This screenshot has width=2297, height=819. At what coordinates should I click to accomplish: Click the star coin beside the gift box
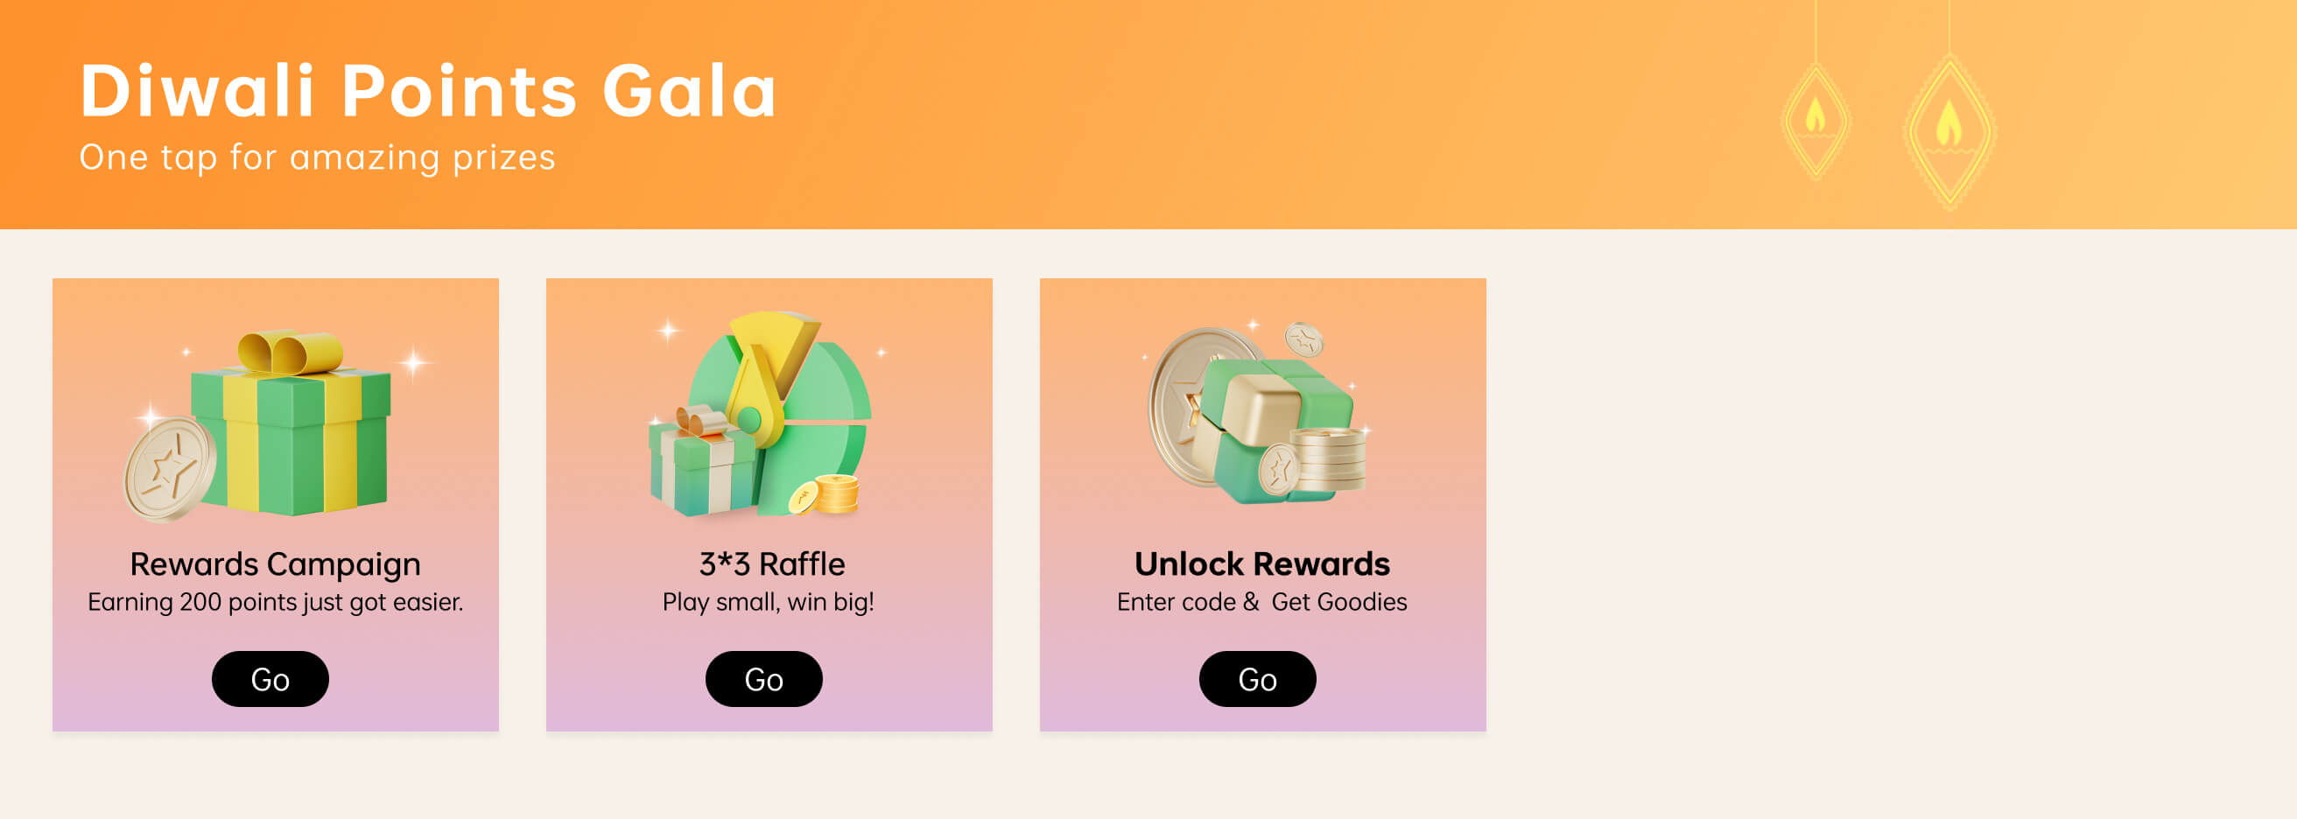[170, 468]
